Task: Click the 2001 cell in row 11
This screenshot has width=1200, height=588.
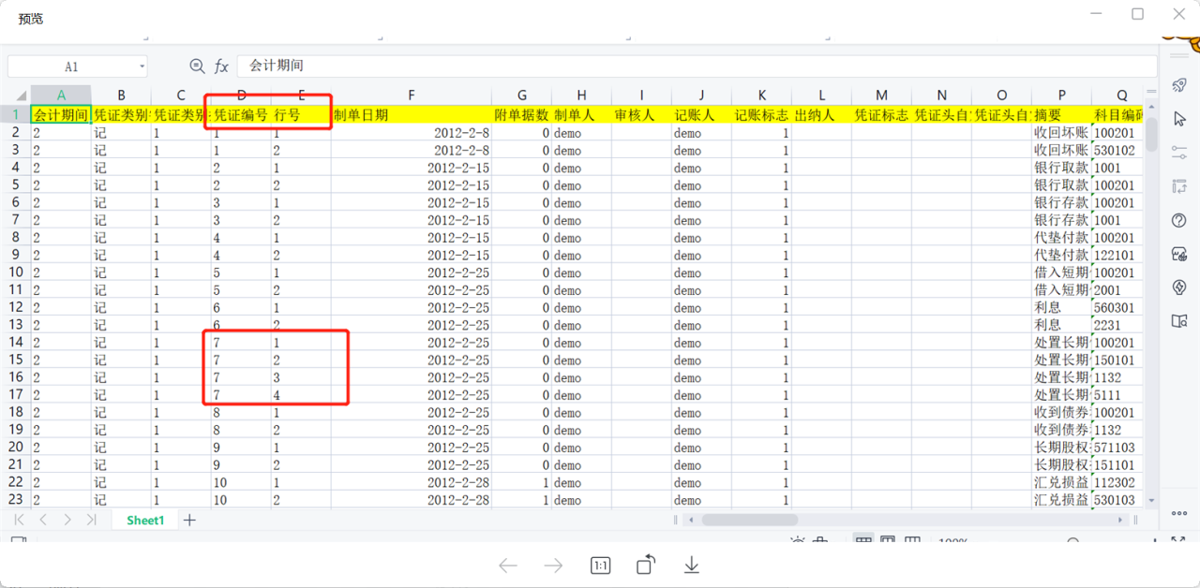Action: [x=1117, y=290]
